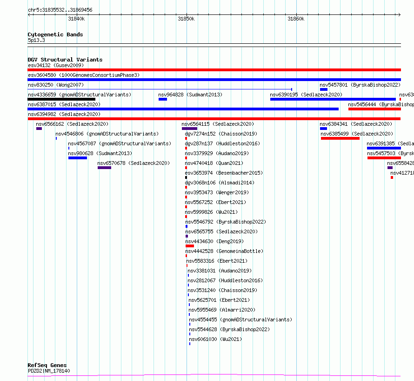Viewport: 414px width, 381px height.
Task: Click nsv4740418 (Quan2021) label
Action: (214, 163)
